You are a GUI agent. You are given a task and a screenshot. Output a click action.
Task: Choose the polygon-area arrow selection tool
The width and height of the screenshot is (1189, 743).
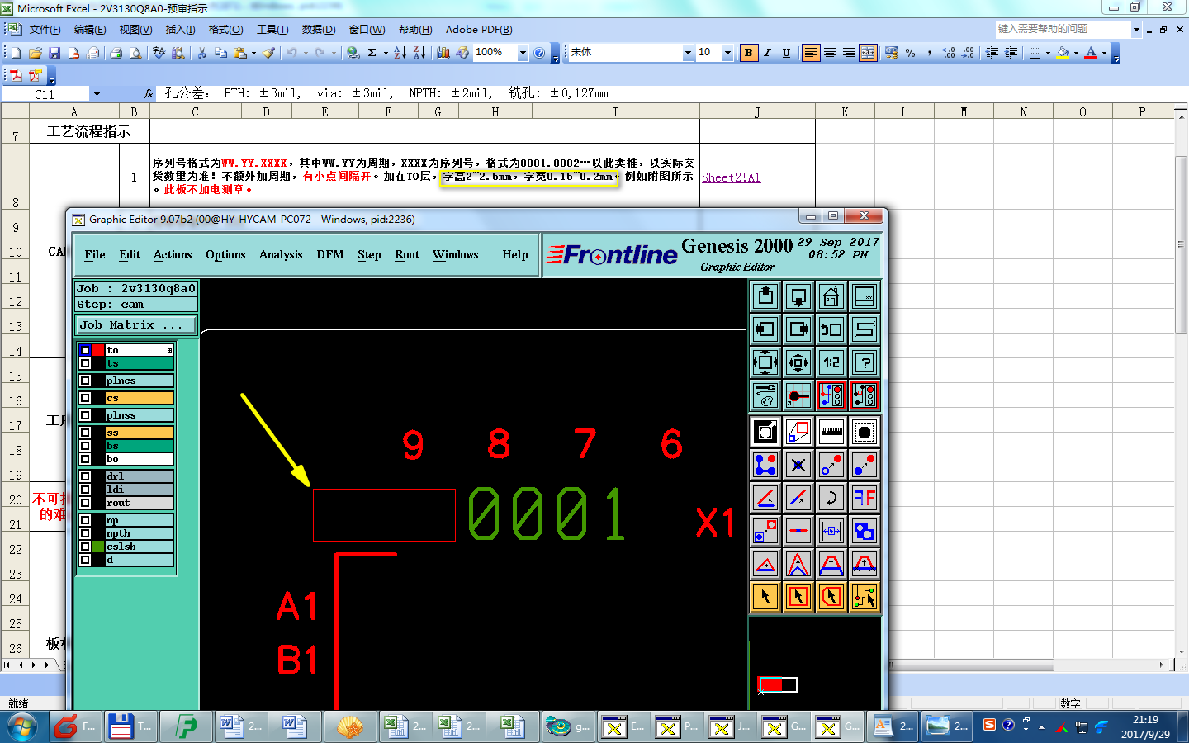pos(831,597)
